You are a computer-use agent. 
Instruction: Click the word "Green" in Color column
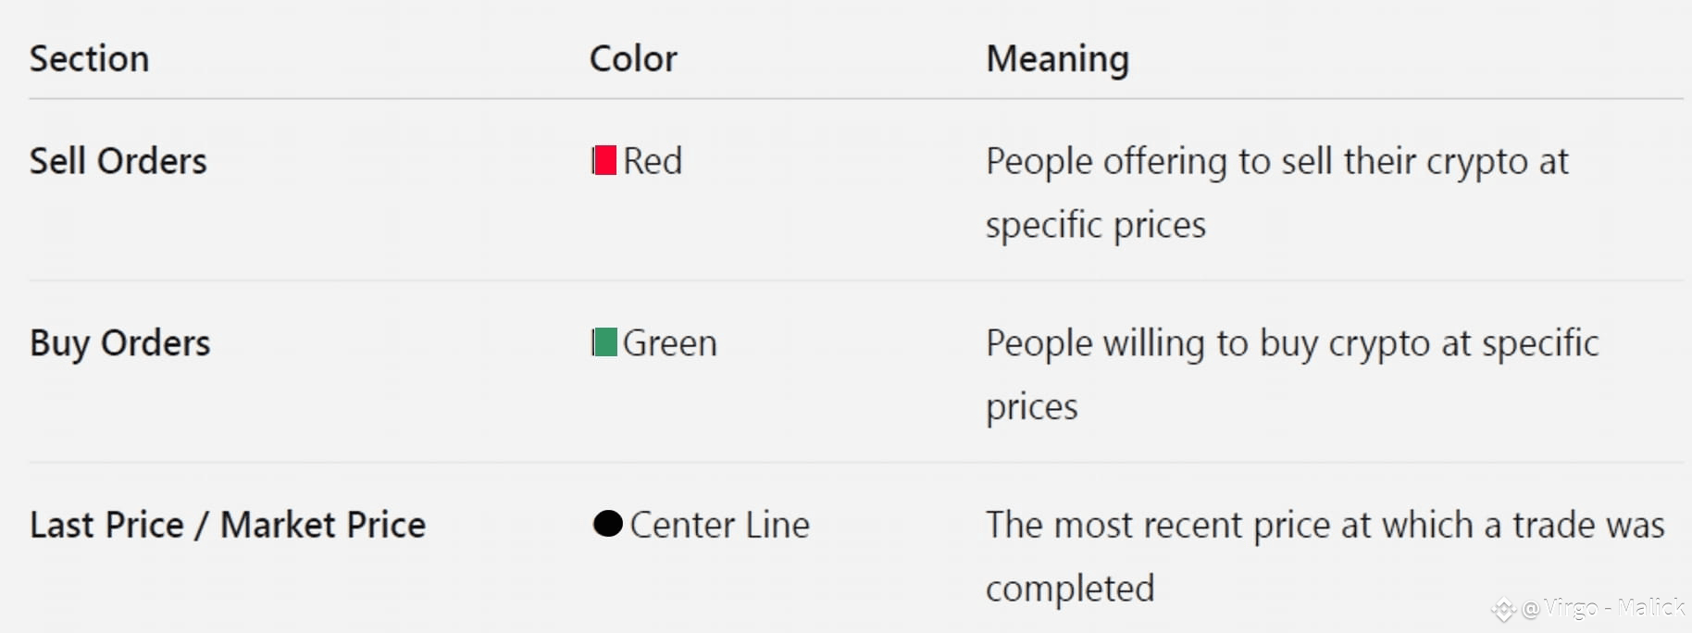[670, 343]
